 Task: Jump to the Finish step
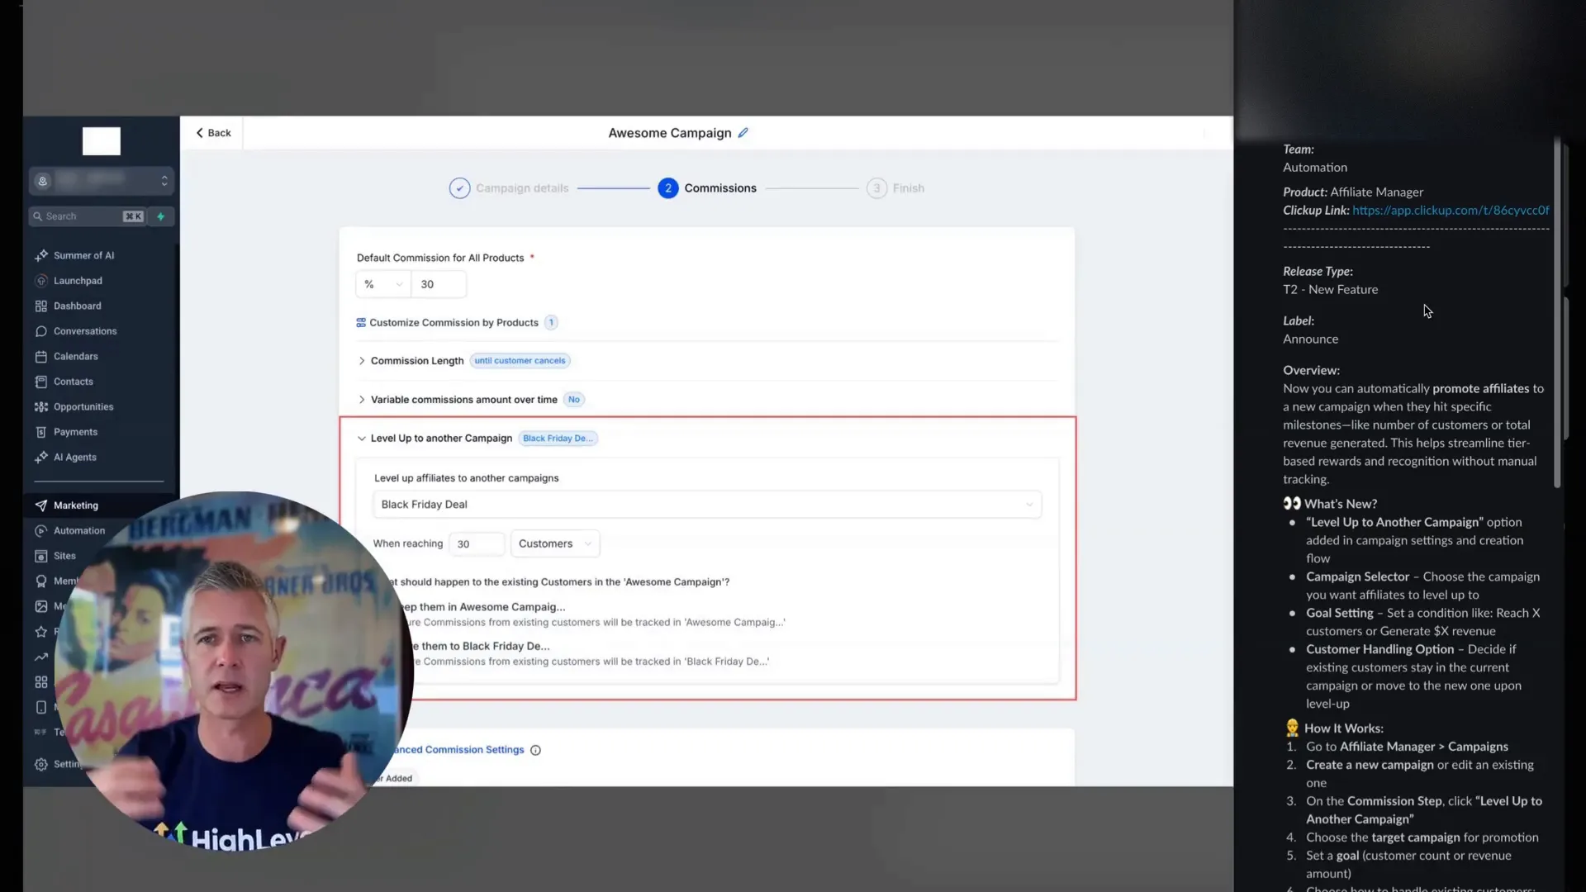[x=895, y=188]
